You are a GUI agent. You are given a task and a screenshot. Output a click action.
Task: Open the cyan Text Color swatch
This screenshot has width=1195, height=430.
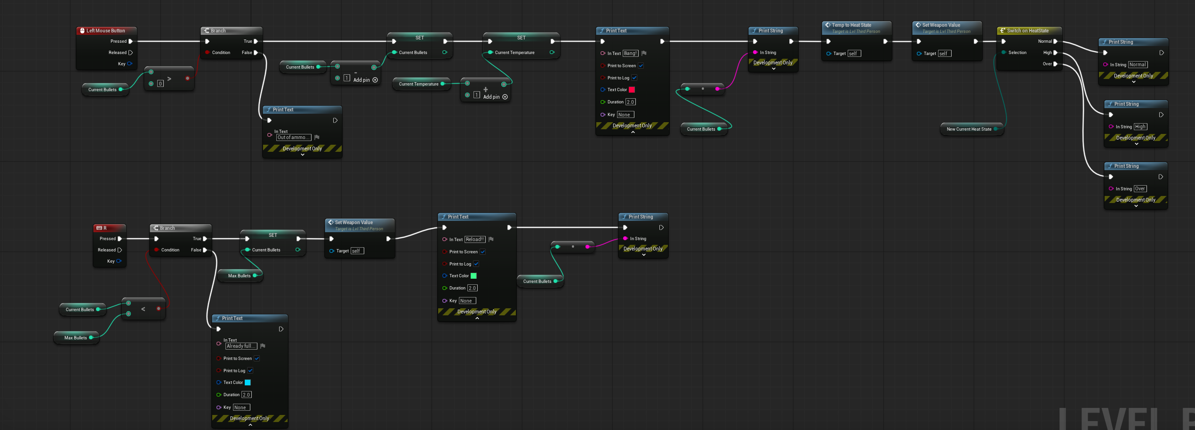[248, 383]
